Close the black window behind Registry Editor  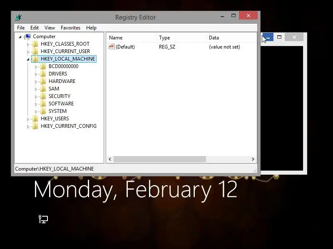[x=294, y=37]
